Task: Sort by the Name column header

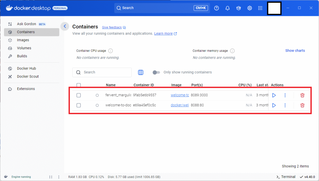Action: pyautogui.click(x=111, y=85)
